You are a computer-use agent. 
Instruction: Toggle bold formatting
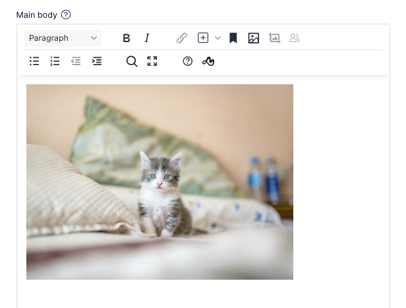coord(127,38)
